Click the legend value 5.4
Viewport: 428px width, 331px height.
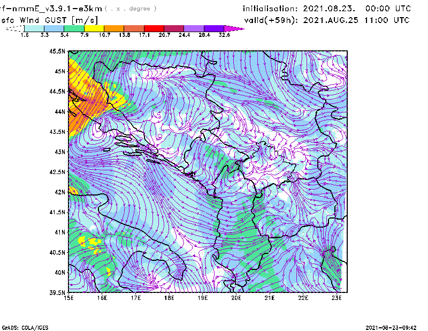[x=64, y=35]
